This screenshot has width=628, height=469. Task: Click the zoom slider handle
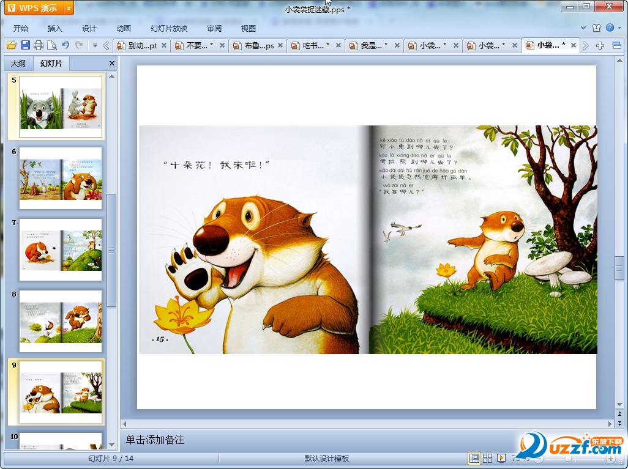pos(568,459)
